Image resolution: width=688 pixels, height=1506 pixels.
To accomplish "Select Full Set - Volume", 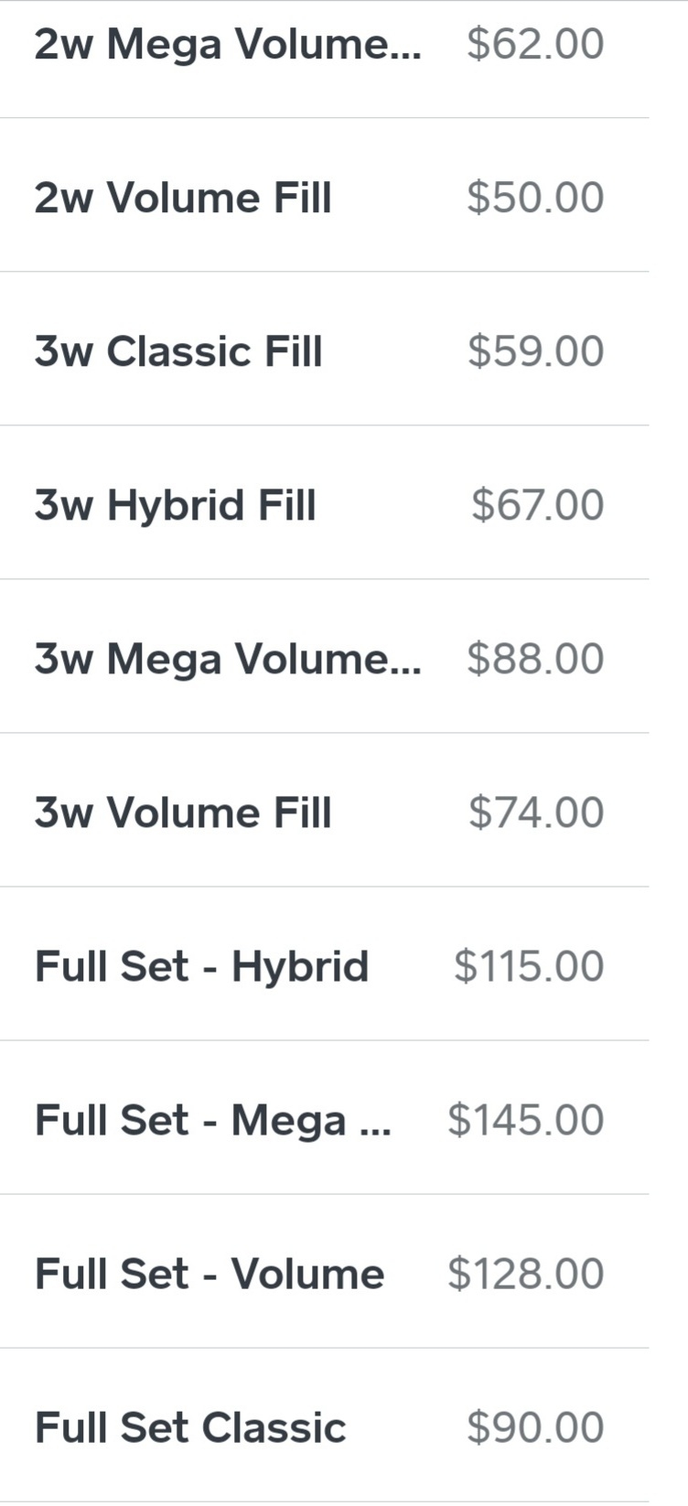I will pos(210,1274).
